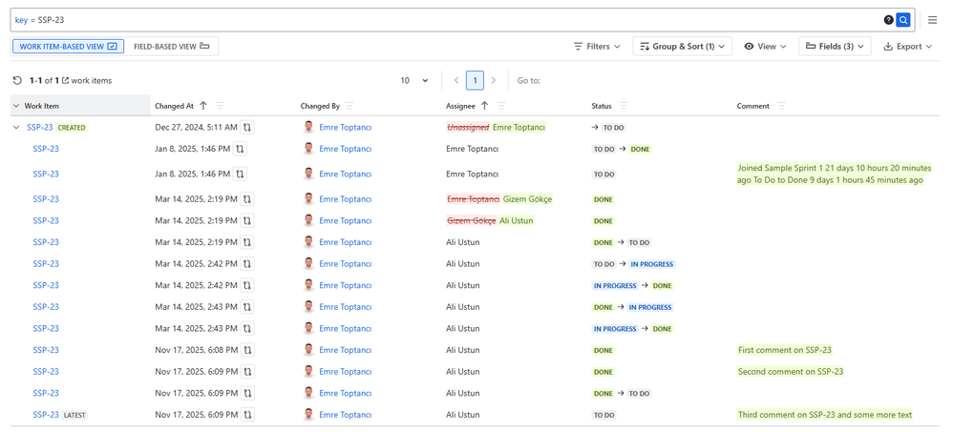Sort by Changed At arrow
953x432 pixels.
point(203,106)
